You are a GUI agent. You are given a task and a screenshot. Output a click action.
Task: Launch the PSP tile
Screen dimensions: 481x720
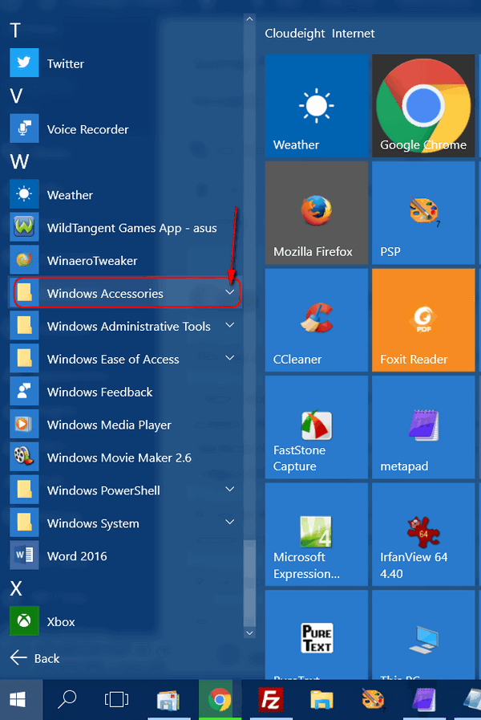[x=423, y=213]
